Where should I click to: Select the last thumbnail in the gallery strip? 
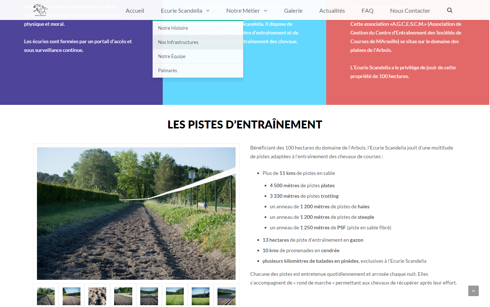(227, 296)
